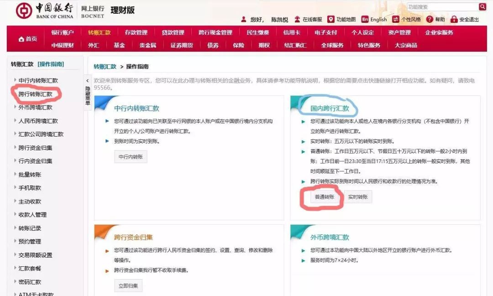The image size is (493, 296).
Task: Open 结汇购汇 menu
Action: [x=295, y=45]
